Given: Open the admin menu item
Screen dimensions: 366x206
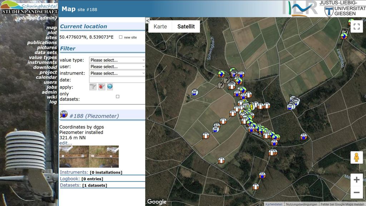Looking at the screenshot, I should coord(49,92).
